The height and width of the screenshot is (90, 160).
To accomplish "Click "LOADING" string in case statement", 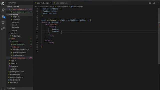I will [x=53, y=24].
